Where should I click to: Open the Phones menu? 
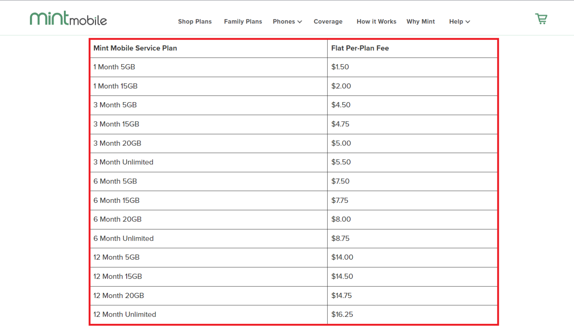[284, 22]
